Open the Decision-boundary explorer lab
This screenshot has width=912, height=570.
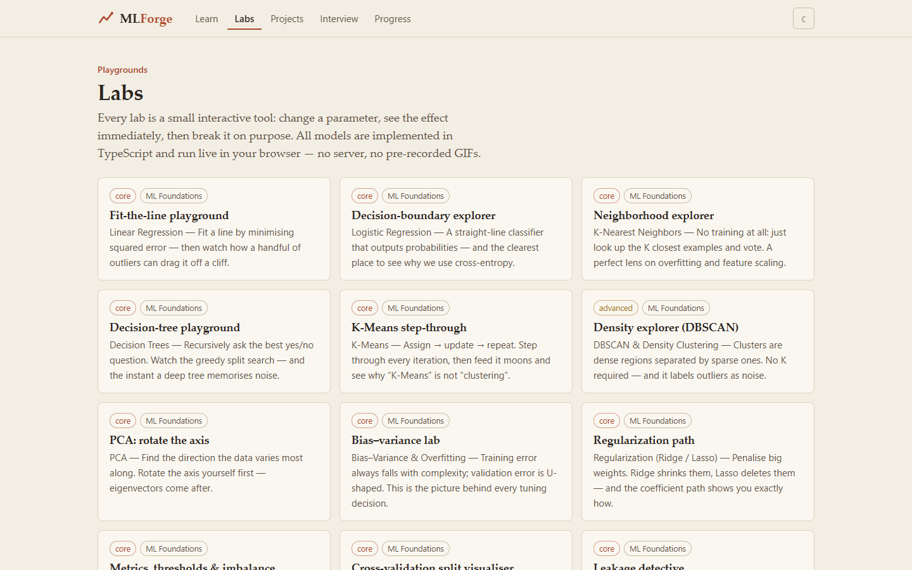456,229
